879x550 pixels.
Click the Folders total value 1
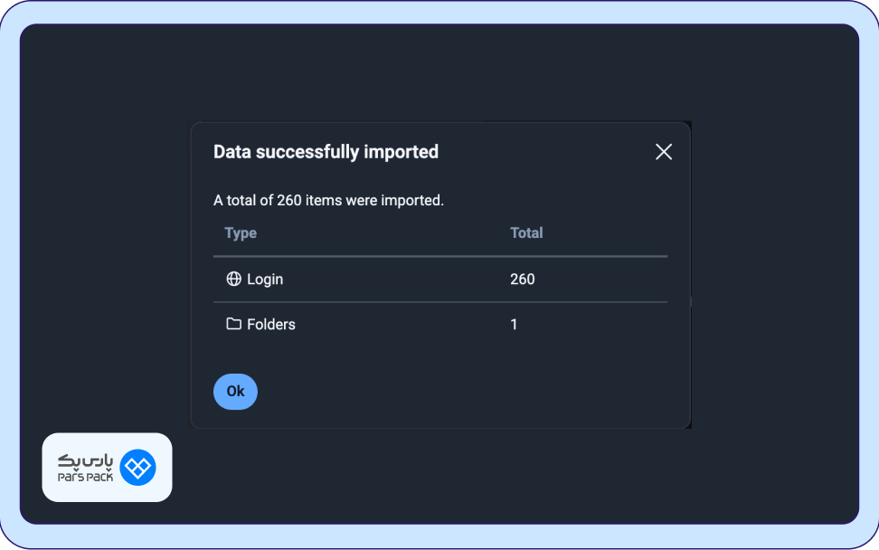coord(514,324)
